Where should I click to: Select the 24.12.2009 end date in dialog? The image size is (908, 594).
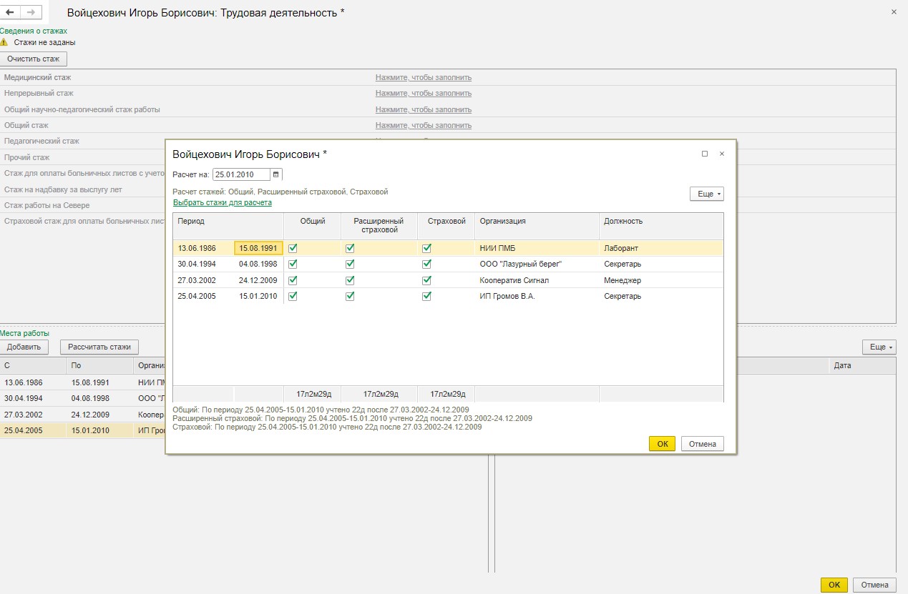pyautogui.click(x=258, y=280)
